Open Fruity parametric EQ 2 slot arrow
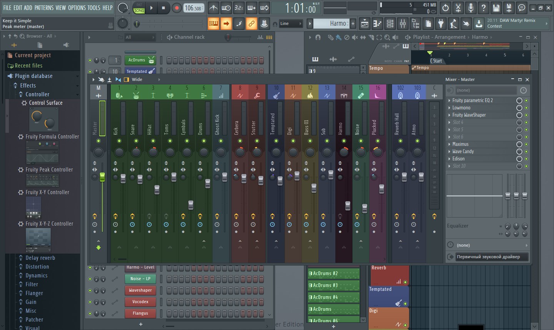The width and height of the screenshot is (554, 330). 449,101
